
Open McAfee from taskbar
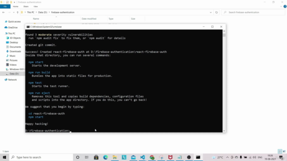click(x=170, y=157)
